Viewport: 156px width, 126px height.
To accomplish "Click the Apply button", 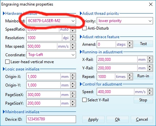I will (93, 119).
